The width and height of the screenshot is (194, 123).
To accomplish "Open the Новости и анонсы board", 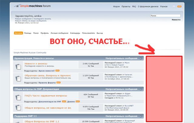I will 36,64.
